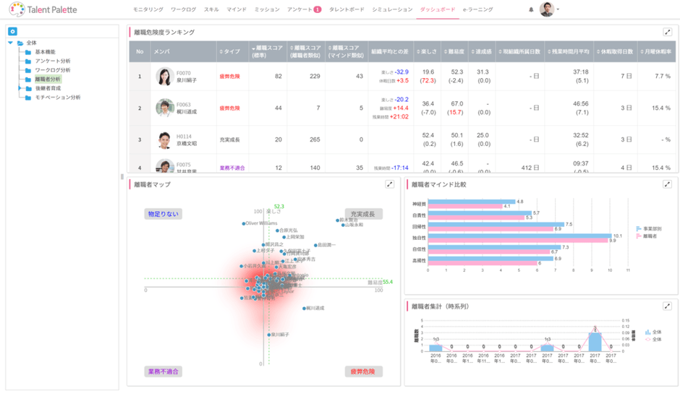Open the モチベーション分析 folder
This screenshot has height=396, width=680.
[x=57, y=97]
